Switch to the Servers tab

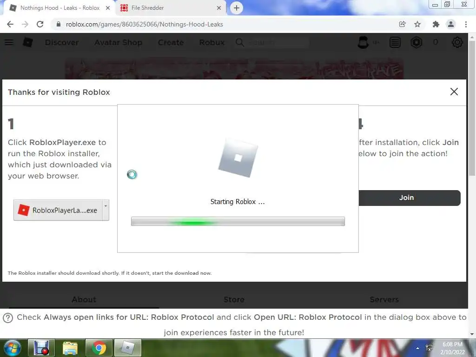(x=384, y=300)
